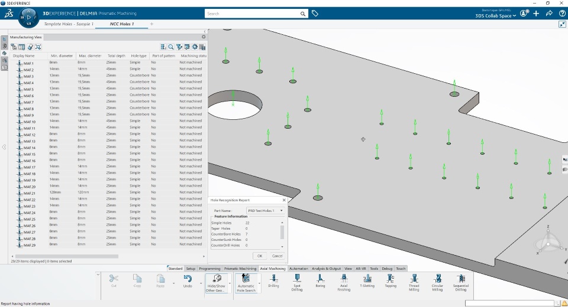
Task: Open the Part Name dropdown in the report
Action: (265, 210)
